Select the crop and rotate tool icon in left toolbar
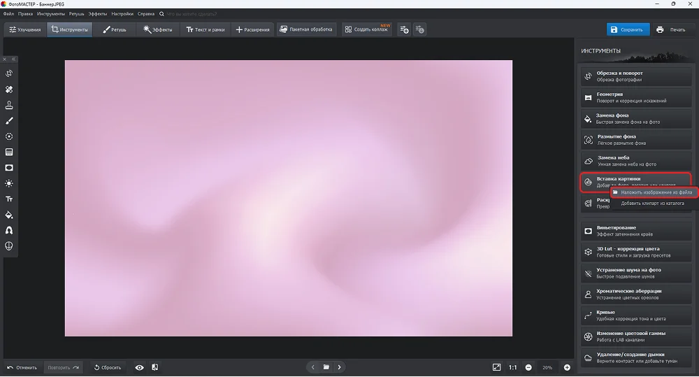699x377 pixels. point(9,73)
